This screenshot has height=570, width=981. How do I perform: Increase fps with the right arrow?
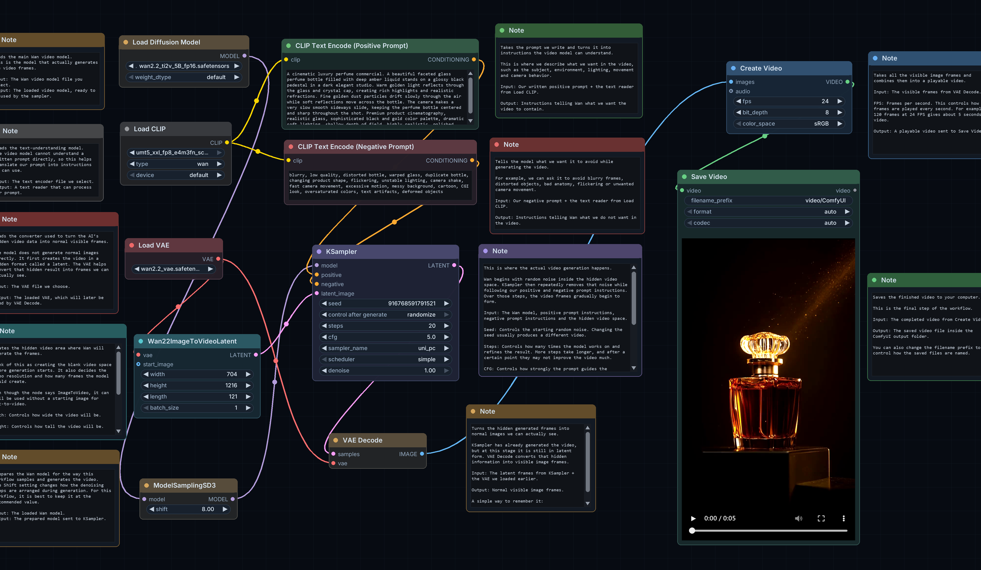coord(840,101)
